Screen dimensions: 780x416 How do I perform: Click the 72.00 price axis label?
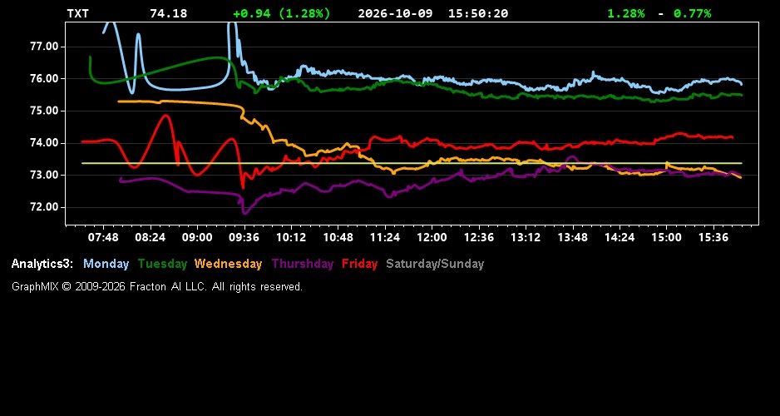pos(45,207)
